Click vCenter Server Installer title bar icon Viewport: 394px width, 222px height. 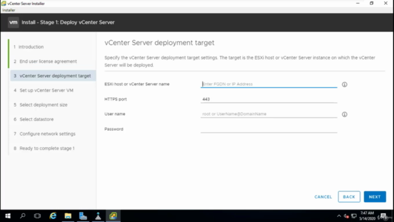[x=4, y=4]
